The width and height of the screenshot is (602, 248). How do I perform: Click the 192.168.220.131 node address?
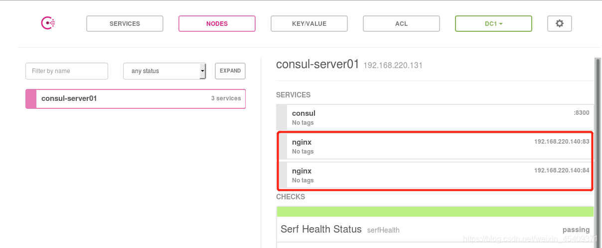point(393,65)
